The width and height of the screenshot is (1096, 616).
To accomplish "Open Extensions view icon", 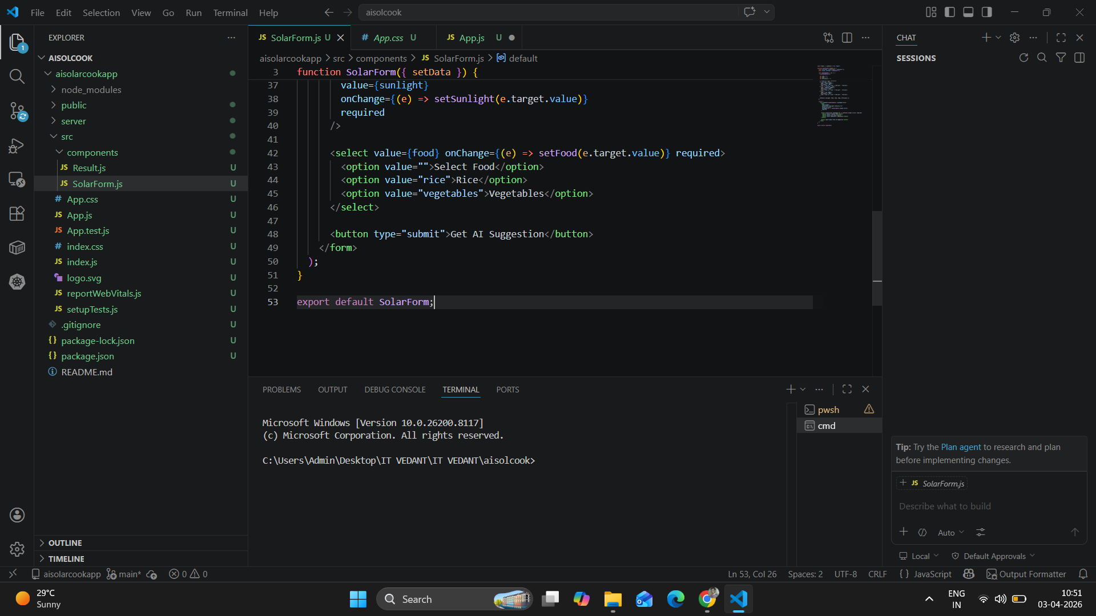I will tap(17, 213).
